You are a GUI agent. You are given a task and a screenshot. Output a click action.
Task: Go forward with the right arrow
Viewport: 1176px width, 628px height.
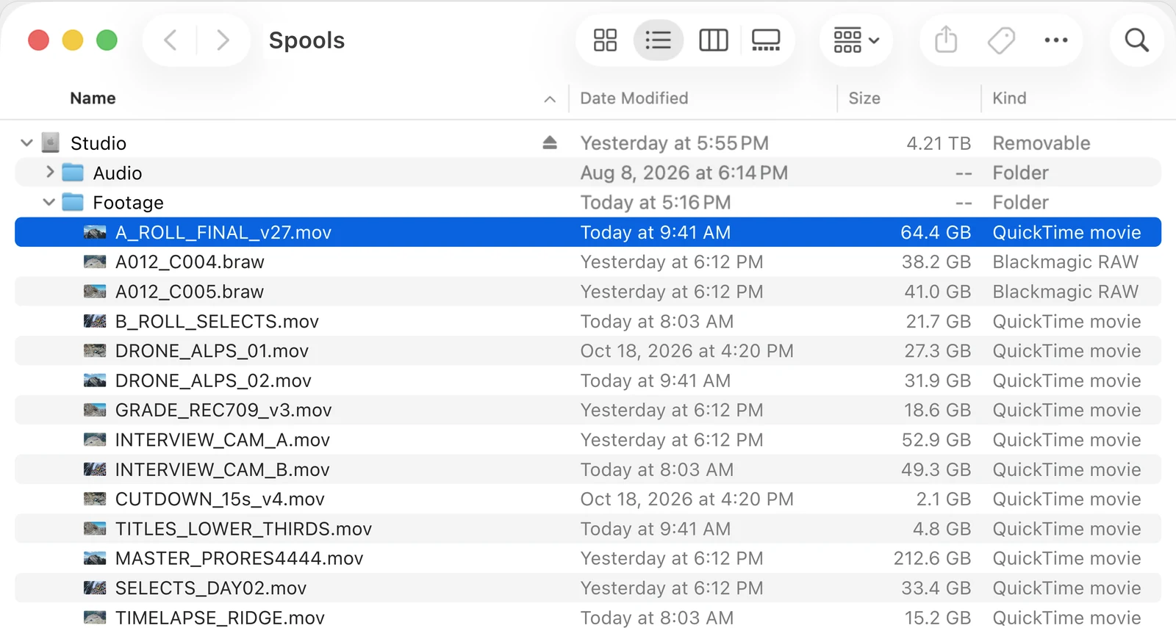click(x=223, y=40)
